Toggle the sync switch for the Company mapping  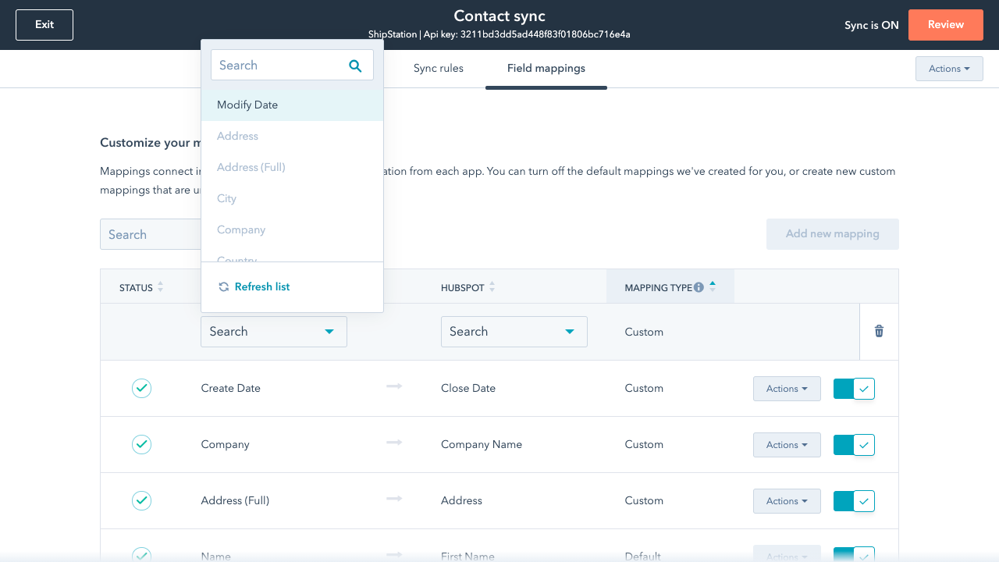854,444
